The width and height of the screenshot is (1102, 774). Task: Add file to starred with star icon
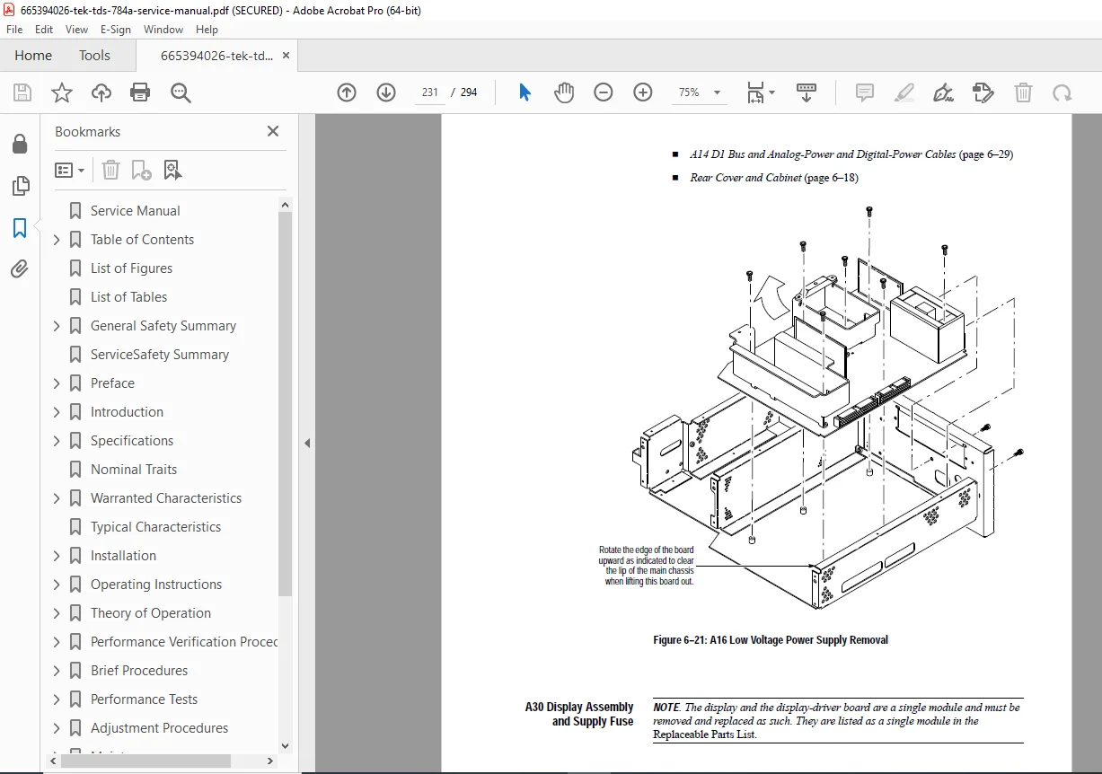click(x=61, y=92)
